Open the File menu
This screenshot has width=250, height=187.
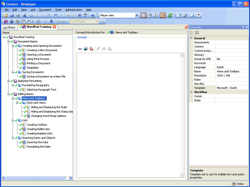(x=7, y=10)
